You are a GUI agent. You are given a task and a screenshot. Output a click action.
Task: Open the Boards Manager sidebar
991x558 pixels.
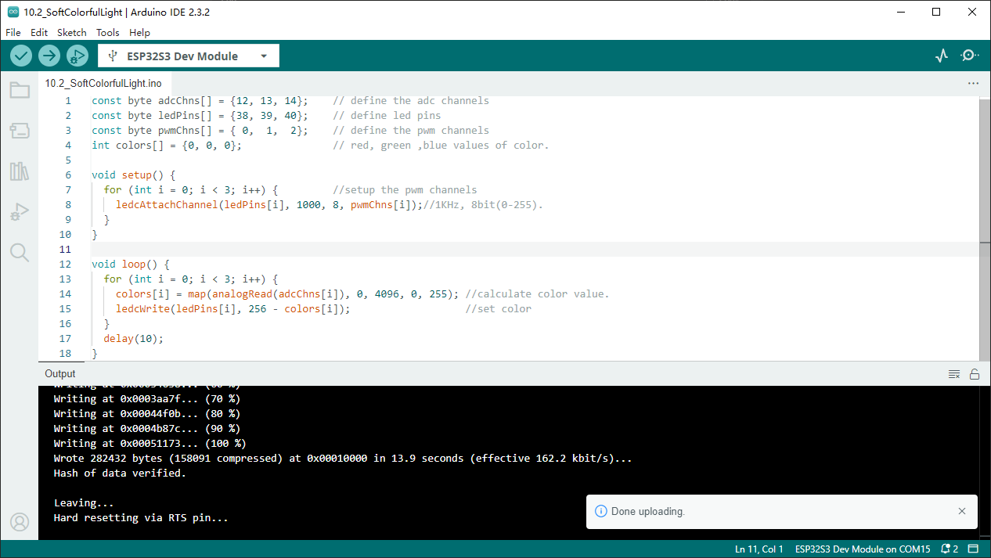pyautogui.click(x=20, y=131)
